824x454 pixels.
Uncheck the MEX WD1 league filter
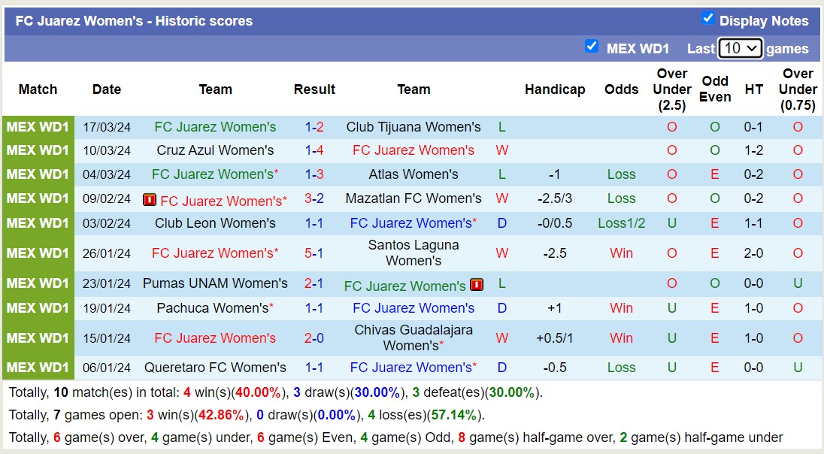pyautogui.click(x=592, y=47)
